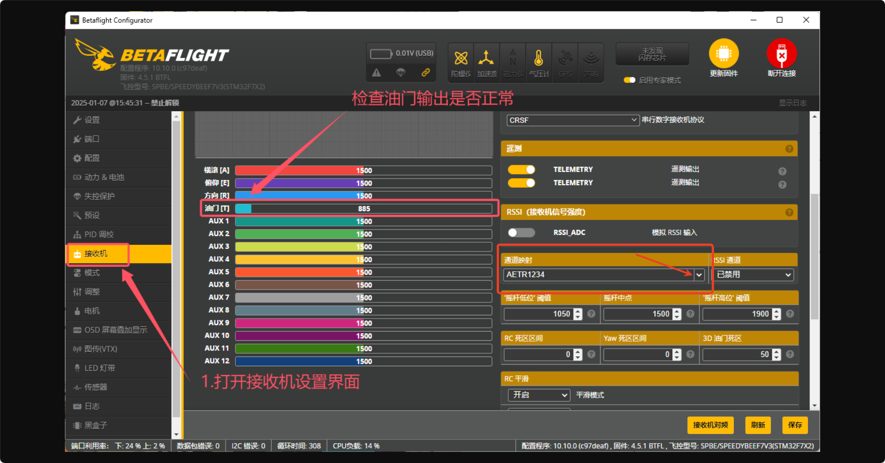Click help icon beside second TELEMETRY row
Screen dimensions: 885x463
point(782,185)
